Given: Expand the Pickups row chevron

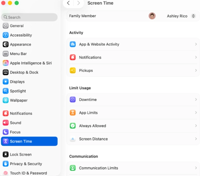Looking at the screenshot, I should [196, 70].
